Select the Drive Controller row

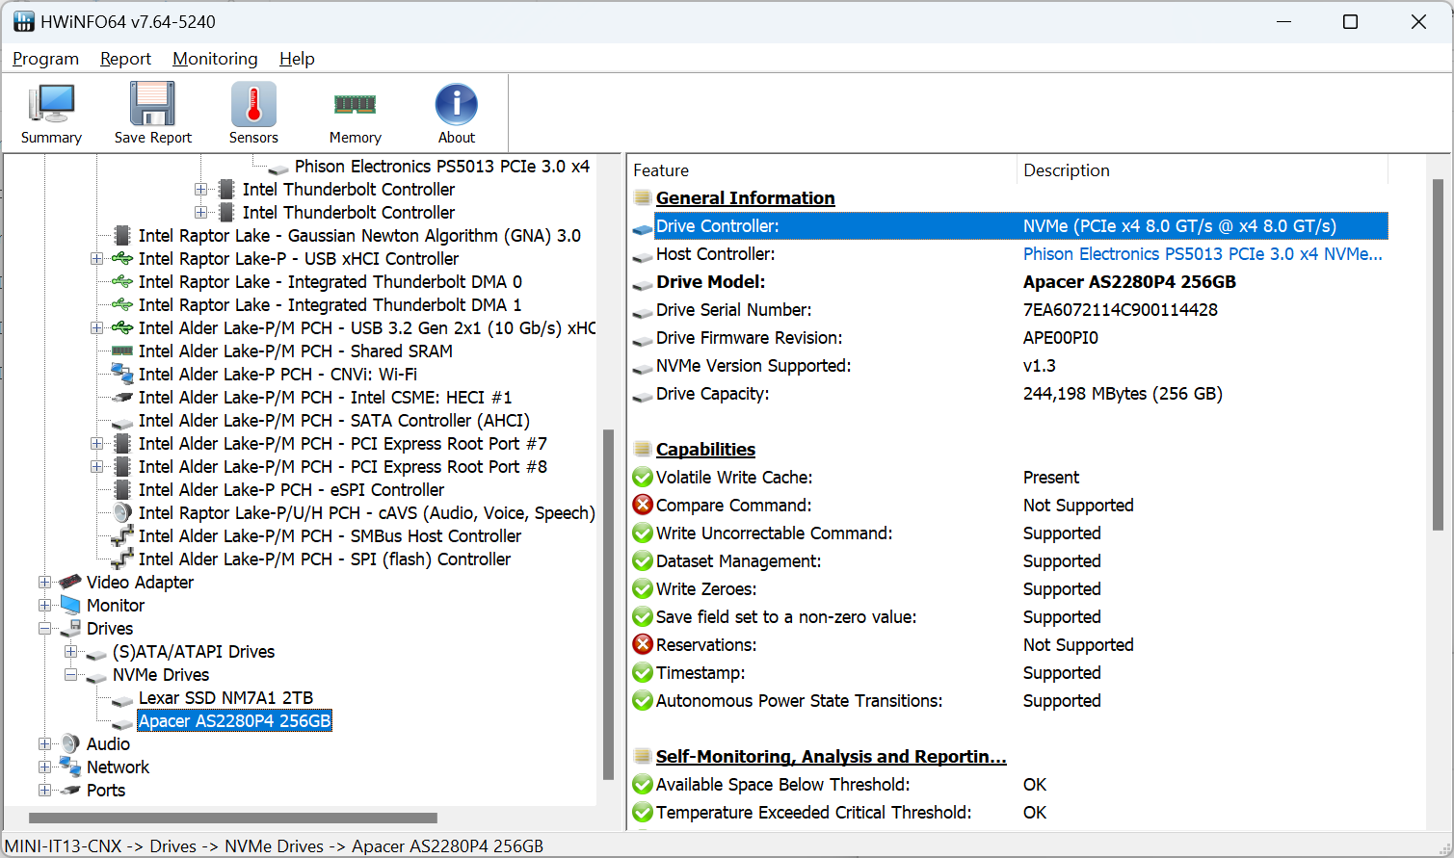1020,225
